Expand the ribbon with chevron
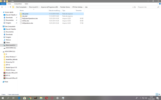Viewport: 161px width, 100px height. [x=157, y=4]
